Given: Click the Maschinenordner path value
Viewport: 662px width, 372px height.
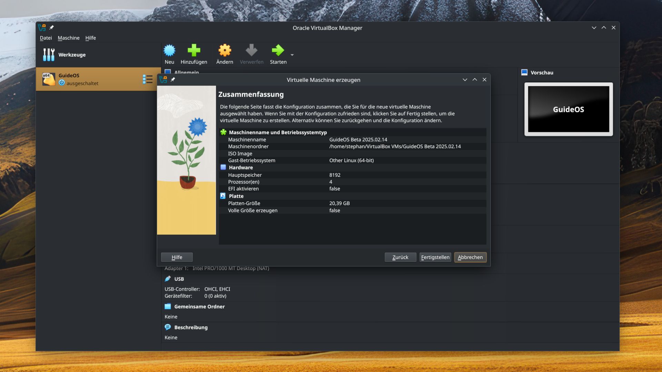Looking at the screenshot, I should tap(395, 146).
